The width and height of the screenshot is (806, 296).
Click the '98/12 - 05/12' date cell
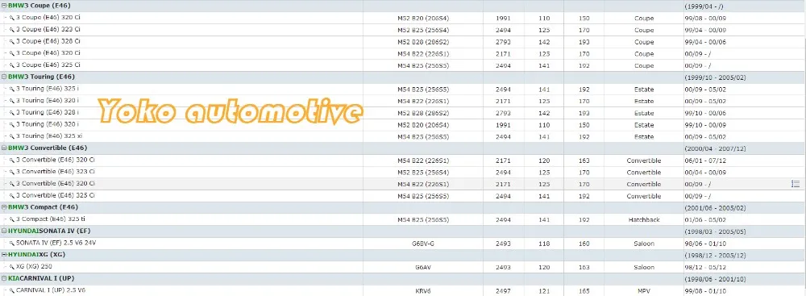[x=705, y=267]
